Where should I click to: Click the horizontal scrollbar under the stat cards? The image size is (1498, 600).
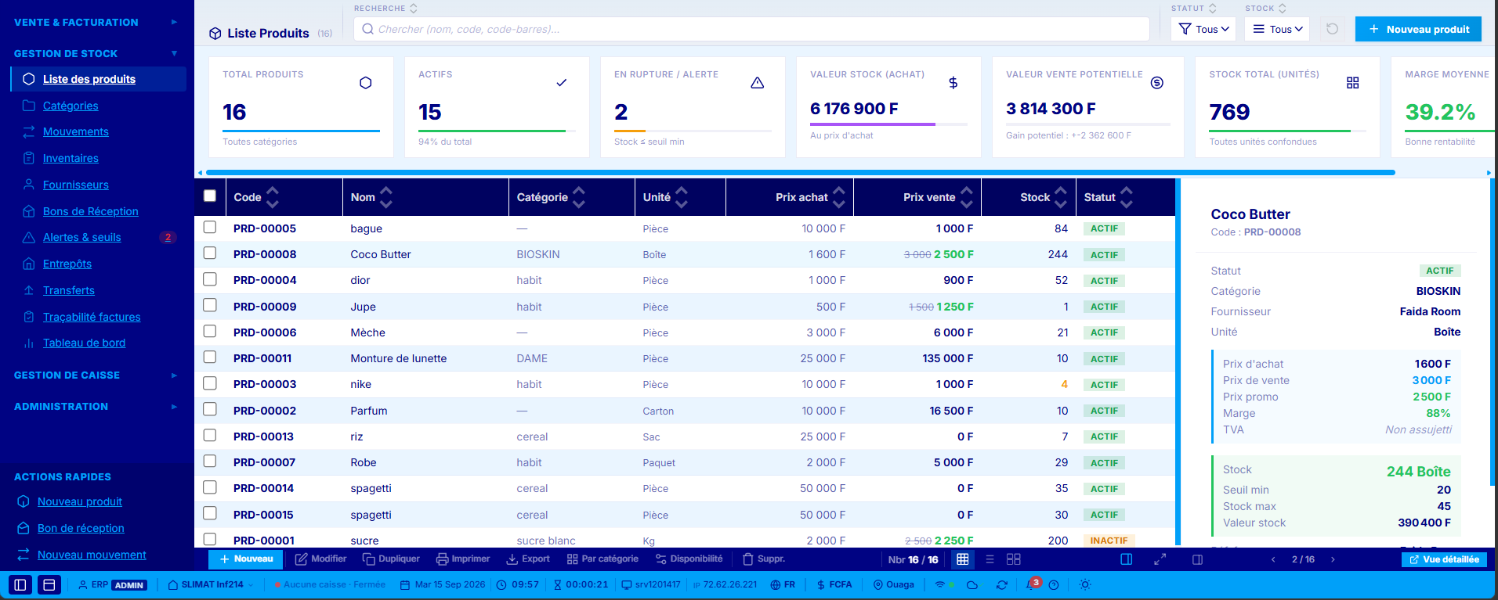800,172
